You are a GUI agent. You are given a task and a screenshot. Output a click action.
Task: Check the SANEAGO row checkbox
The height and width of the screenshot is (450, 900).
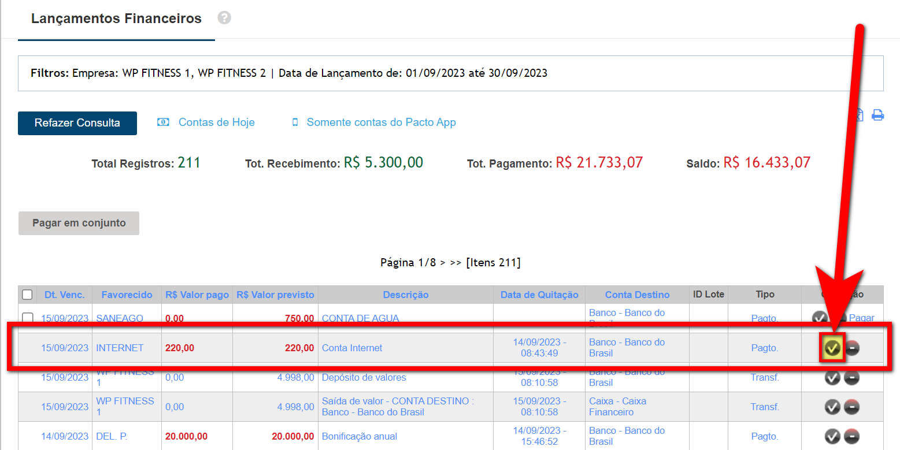pos(27,318)
